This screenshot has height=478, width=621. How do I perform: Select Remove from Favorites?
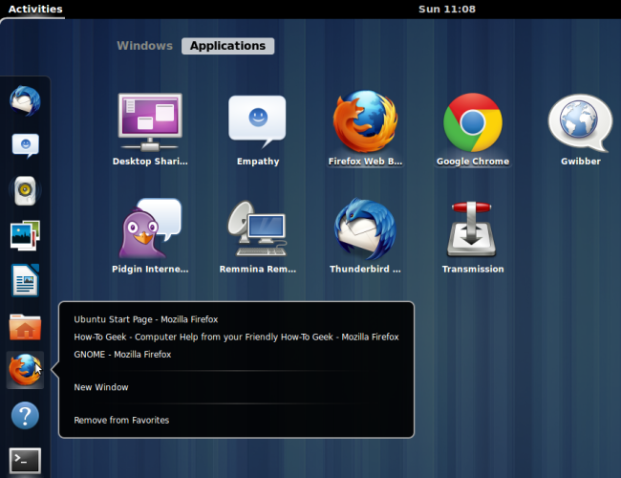tap(121, 420)
